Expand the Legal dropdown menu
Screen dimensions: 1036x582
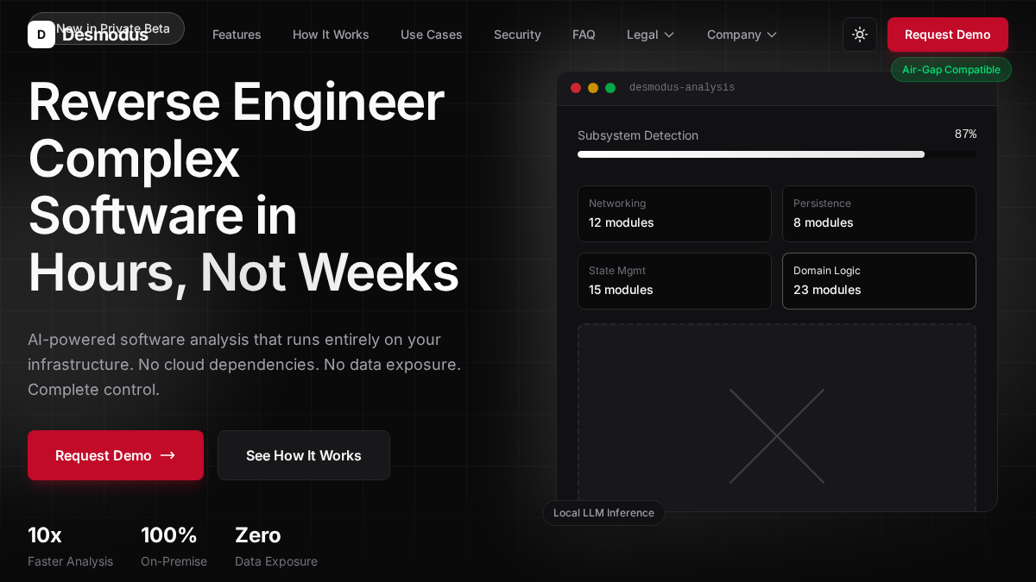(x=651, y=34)
